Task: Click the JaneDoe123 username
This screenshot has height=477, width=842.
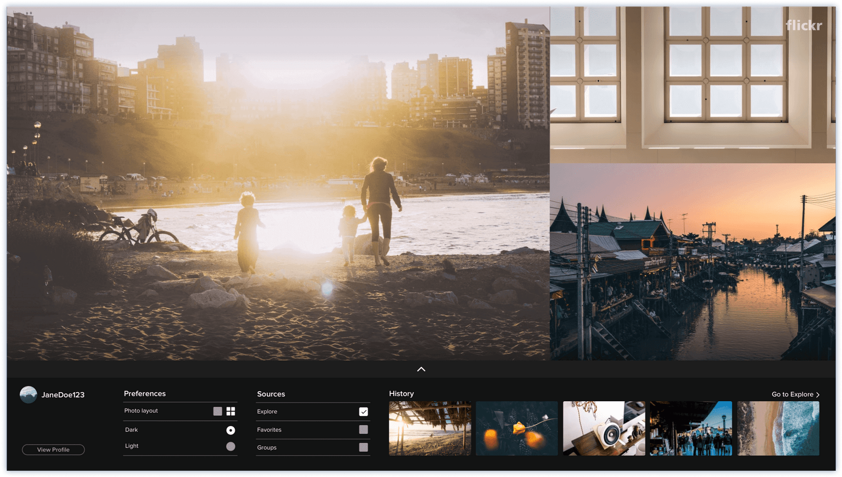Action: [x=63, y=395]
